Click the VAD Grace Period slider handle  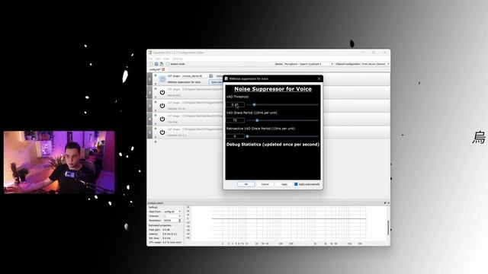click(x=257, y=120)
